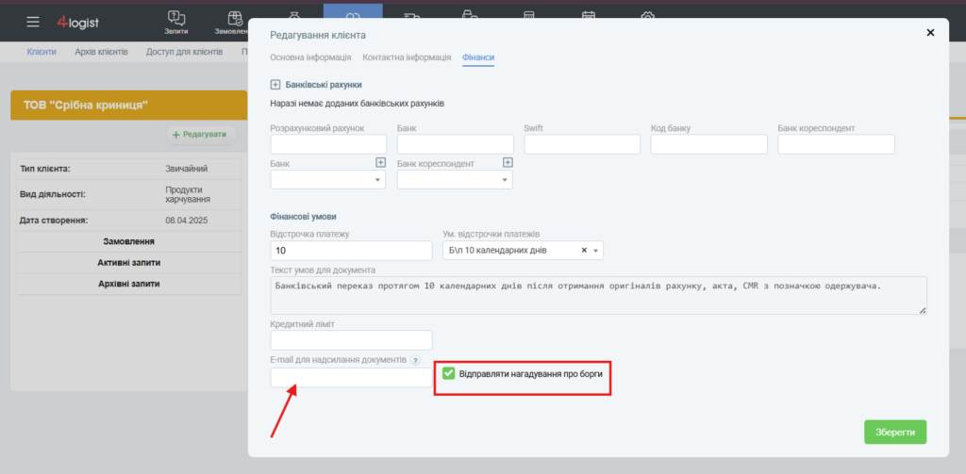
Task: Open Архів клієнтів submenu item
Action: coord(101,52)
